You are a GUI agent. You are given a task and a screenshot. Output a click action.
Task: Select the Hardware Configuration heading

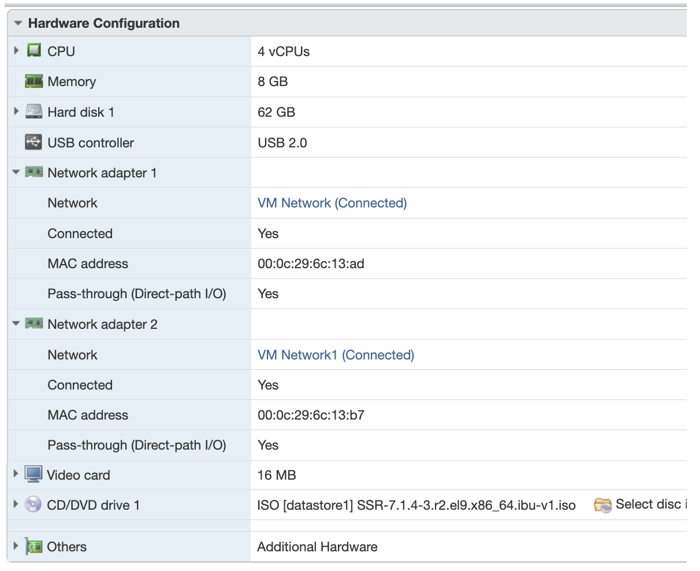pyautogui.click(x=104, y=24)
